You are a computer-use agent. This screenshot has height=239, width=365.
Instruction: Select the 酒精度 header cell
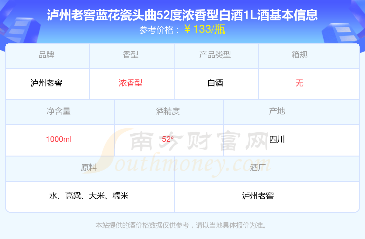pyautogui.click(x=169, y=112)
